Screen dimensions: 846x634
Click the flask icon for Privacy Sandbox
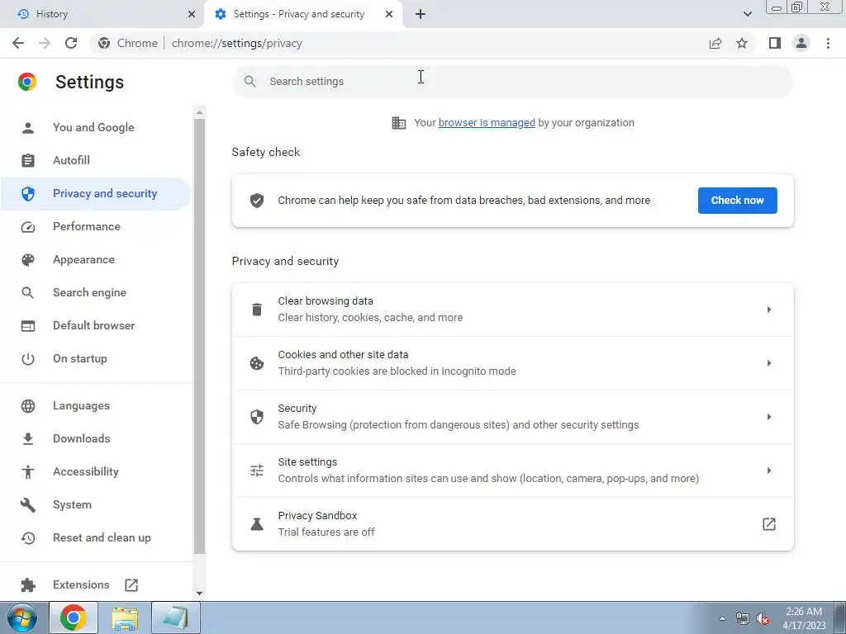tap(257, 524)
